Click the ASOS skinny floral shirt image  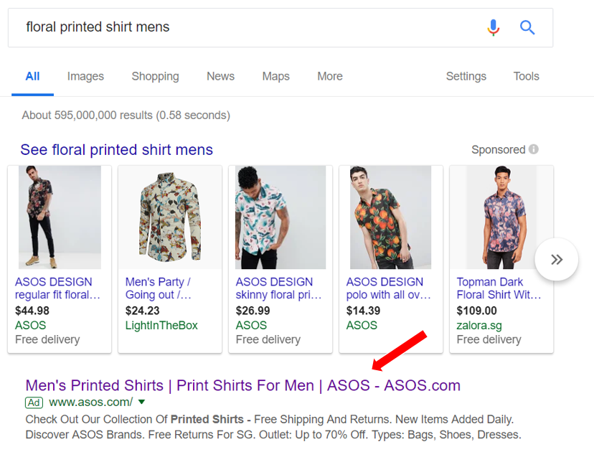[x=280, y=217]
